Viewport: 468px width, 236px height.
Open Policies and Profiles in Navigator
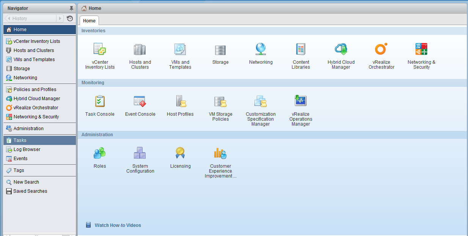[x=40, y=90]
